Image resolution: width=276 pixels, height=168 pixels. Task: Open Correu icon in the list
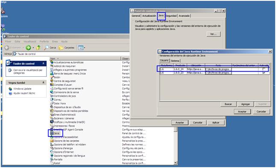[52, 99]
